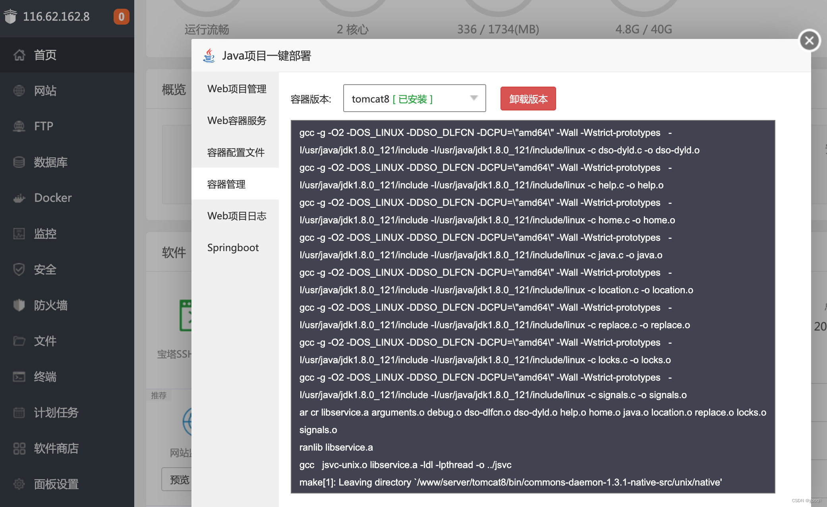Click the database icon beside 数据库
Screen dimensions: 827x507
[x=19, y=162]
